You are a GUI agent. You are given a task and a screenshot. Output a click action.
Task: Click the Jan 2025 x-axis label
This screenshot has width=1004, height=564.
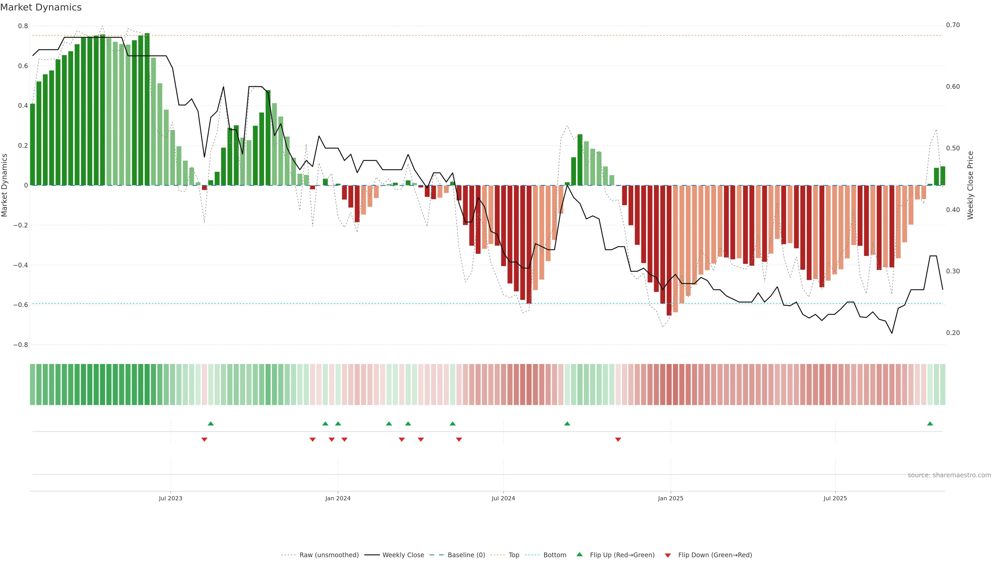pyautogui.click(x=670, y=498)
